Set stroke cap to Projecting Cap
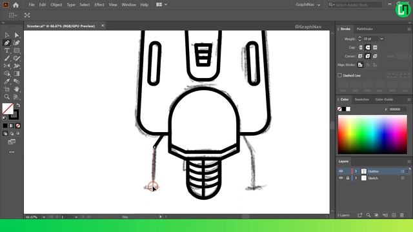Image resolution: width=413 pixels, height=232 pixels. click(x=375, y=48)
